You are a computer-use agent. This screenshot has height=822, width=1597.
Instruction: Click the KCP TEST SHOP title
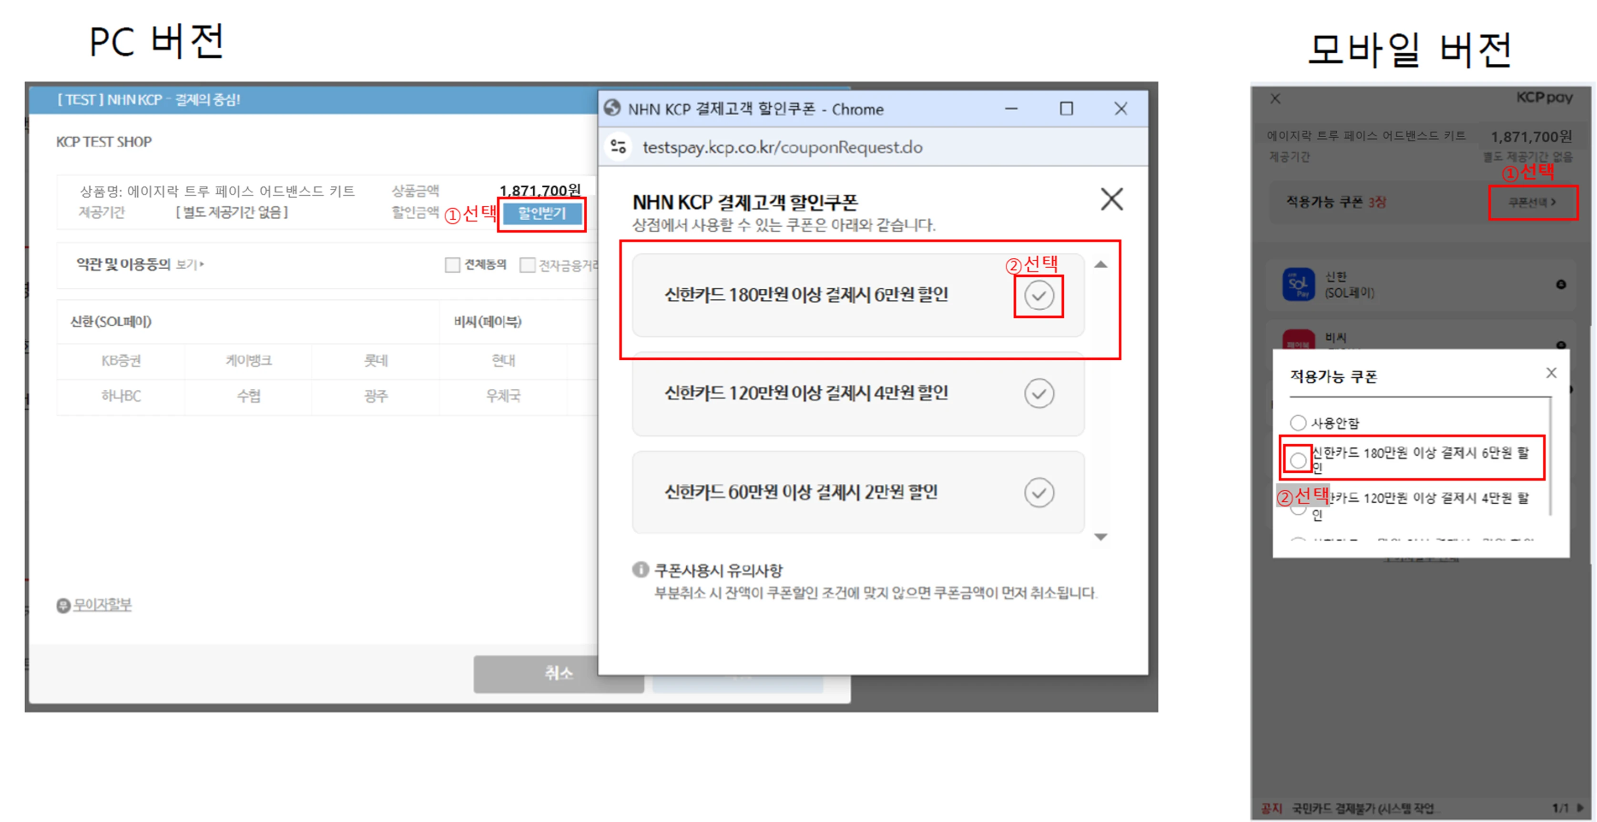(x=104, y=142)
